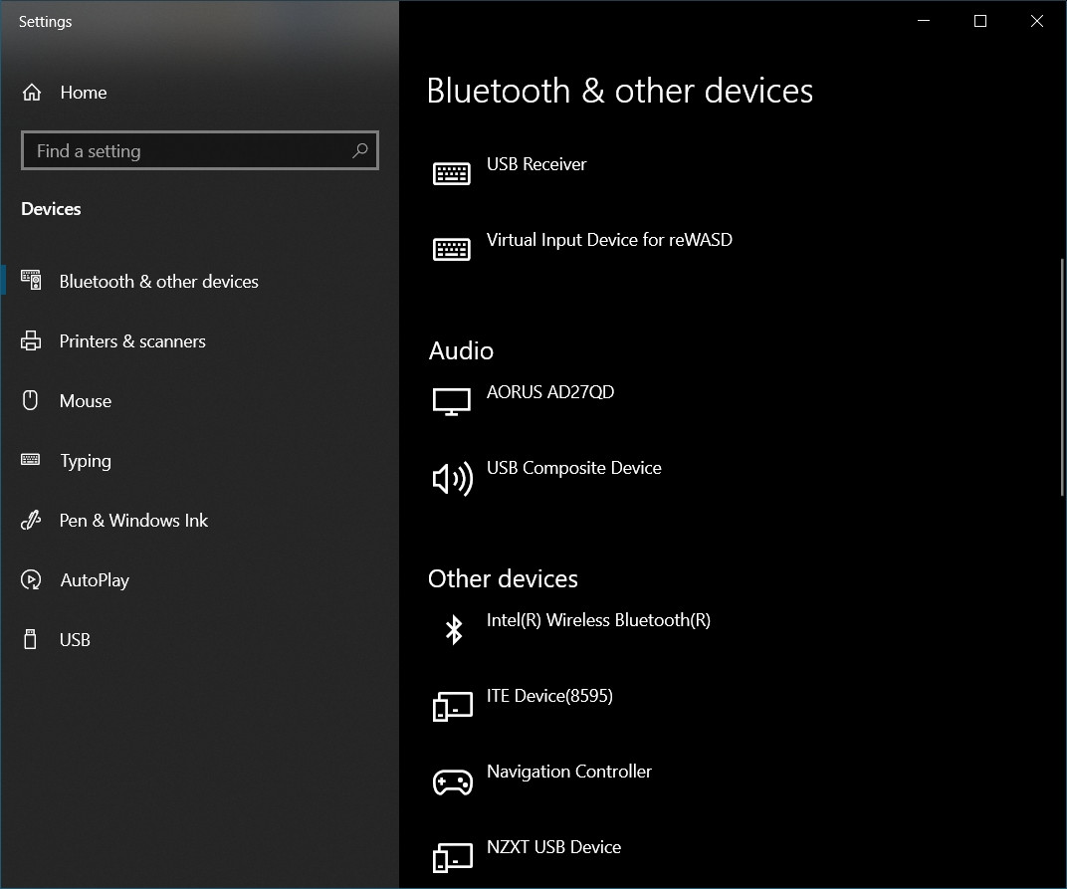Select Bluetooth & other devices in sidebar
The height and width of the screenshot is (889, 1067).
158,282
